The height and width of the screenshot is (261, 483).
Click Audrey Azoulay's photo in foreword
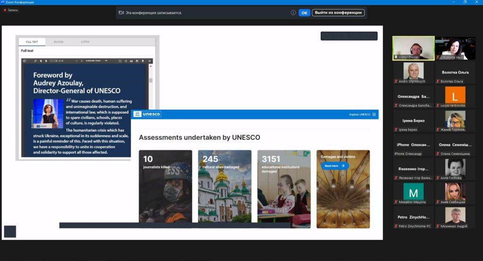48,114
